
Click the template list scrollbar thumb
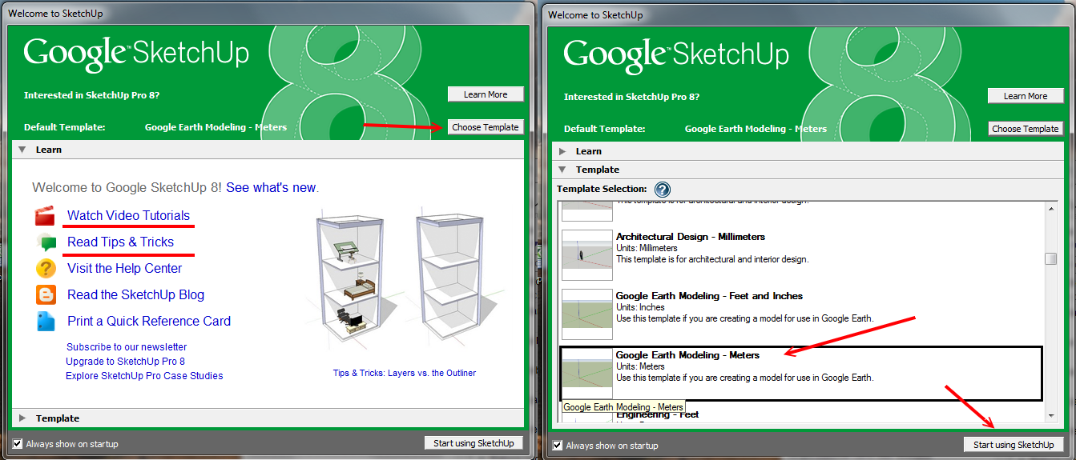coord(1051,258)
